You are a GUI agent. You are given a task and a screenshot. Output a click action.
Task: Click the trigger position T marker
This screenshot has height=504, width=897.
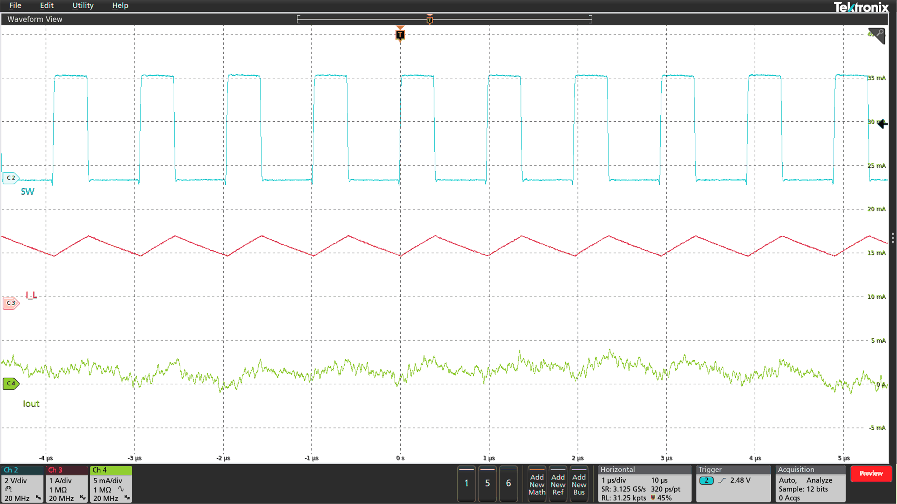pos(400,35)
